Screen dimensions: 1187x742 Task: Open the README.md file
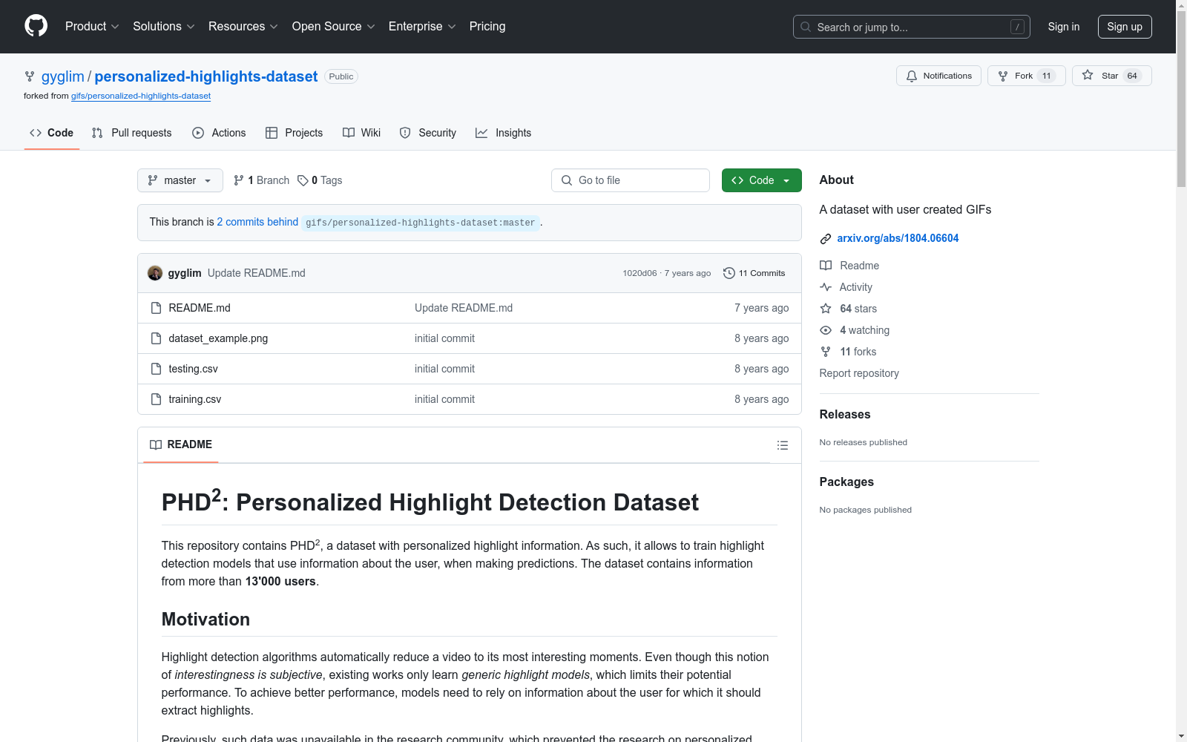coord(200,308)
